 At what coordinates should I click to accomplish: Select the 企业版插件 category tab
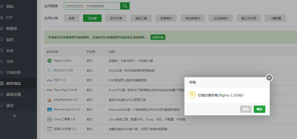(x=221, y=18)
